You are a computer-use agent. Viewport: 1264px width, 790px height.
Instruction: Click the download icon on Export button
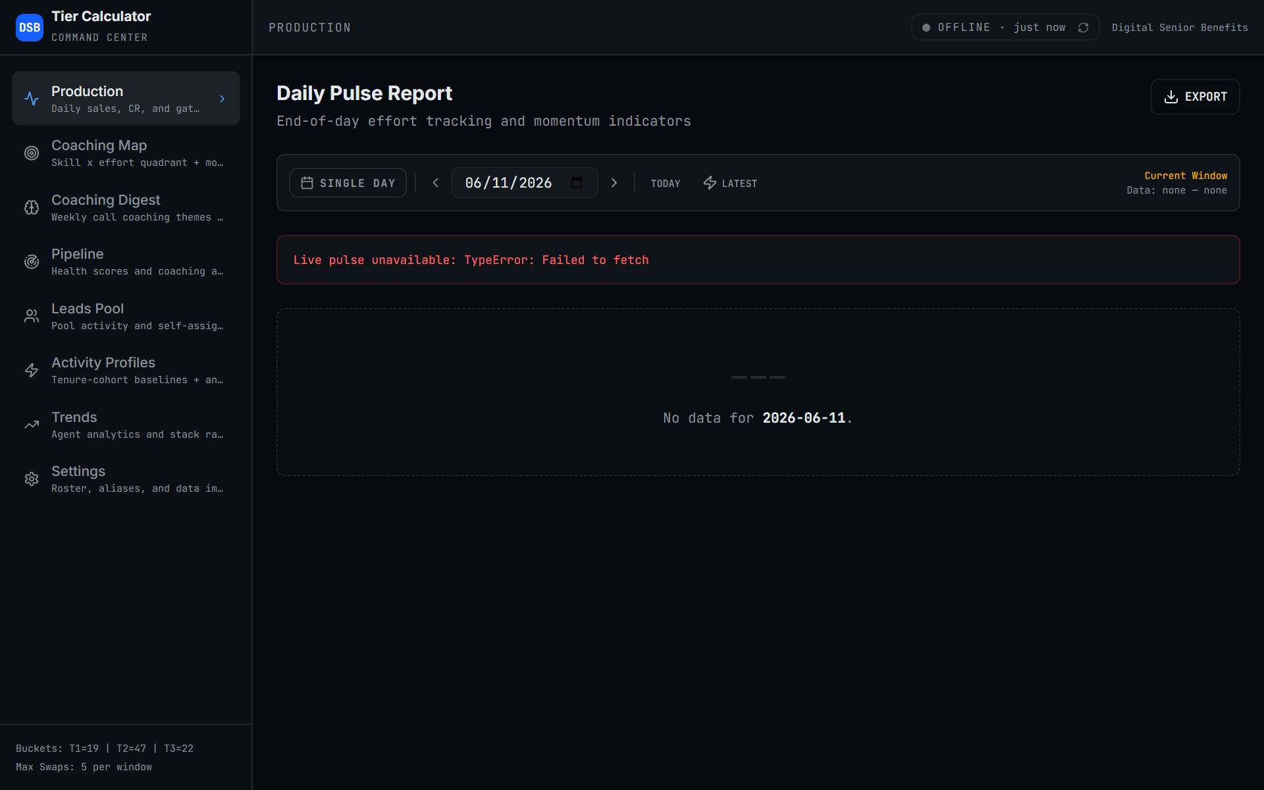(x=1171, y=97)
